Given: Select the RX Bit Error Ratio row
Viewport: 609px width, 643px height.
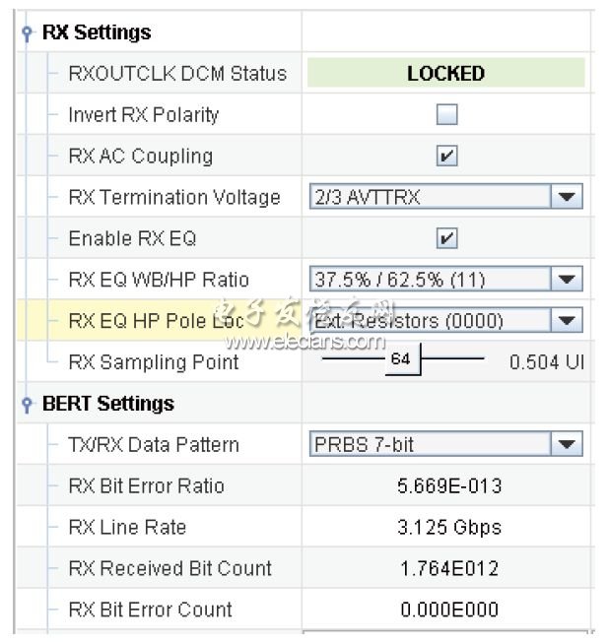Looking at the screenshot, I should coord(147,486).
